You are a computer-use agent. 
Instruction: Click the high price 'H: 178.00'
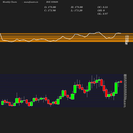(77, 7)
